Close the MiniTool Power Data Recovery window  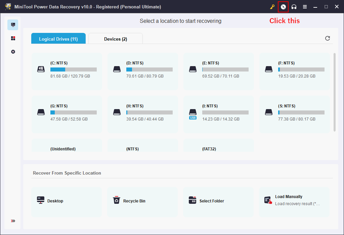pyautogui.click(x=337, y=7)
